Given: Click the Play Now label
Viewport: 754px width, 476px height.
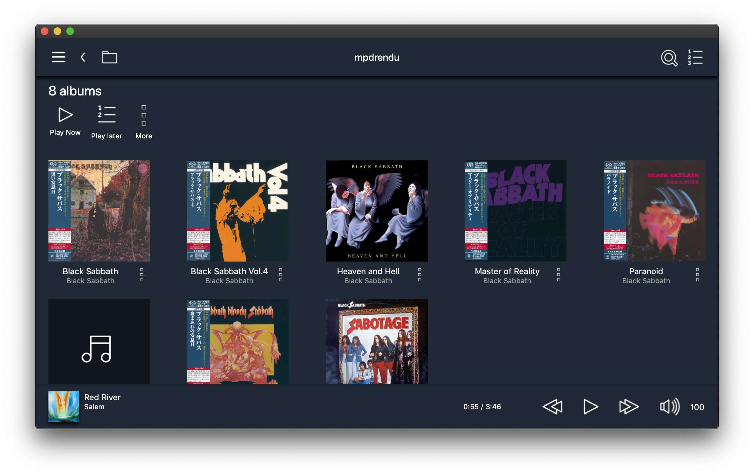Looking at the screenshot, I should coord(65,132).
